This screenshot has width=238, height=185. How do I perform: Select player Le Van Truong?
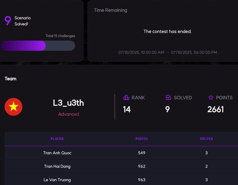tap(57, 180)
